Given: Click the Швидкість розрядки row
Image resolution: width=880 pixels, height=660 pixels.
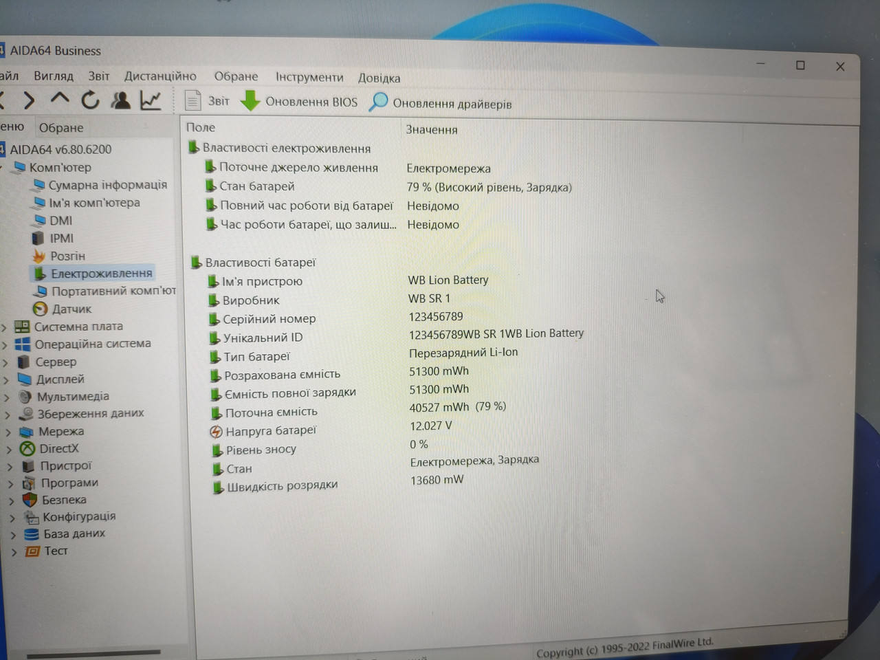Looking at the screenshot, I should [x=338, y=483].
